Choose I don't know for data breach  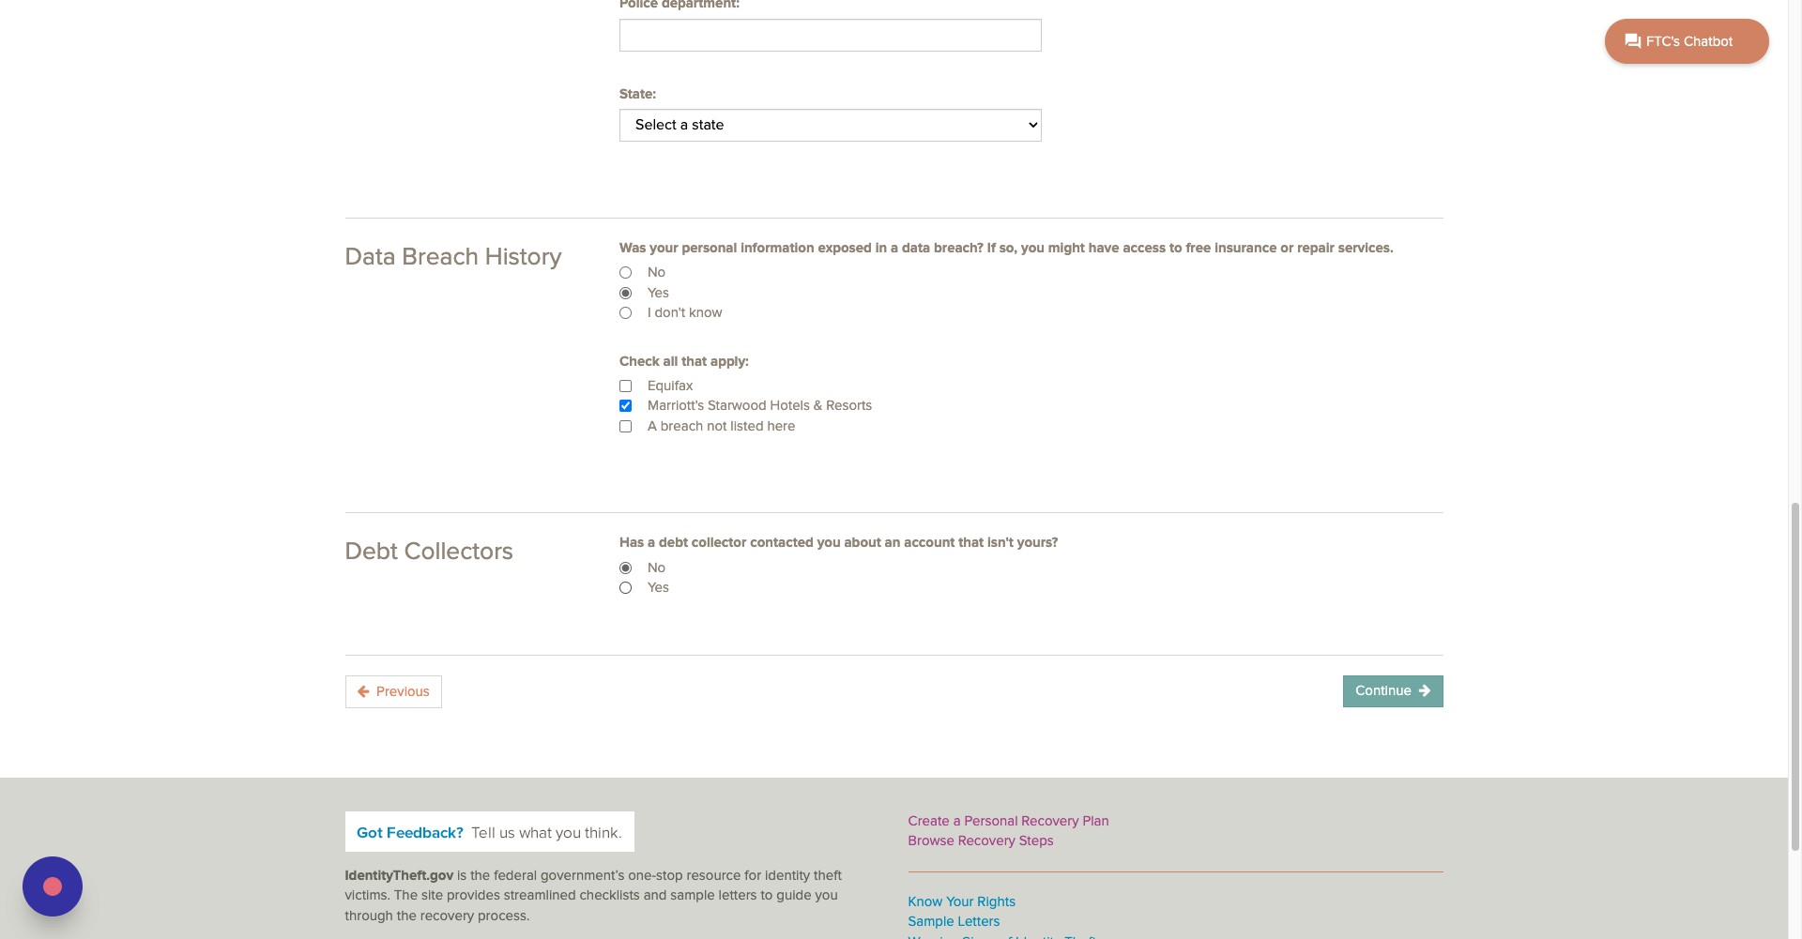pyautogui.click(x=626, y=313)
